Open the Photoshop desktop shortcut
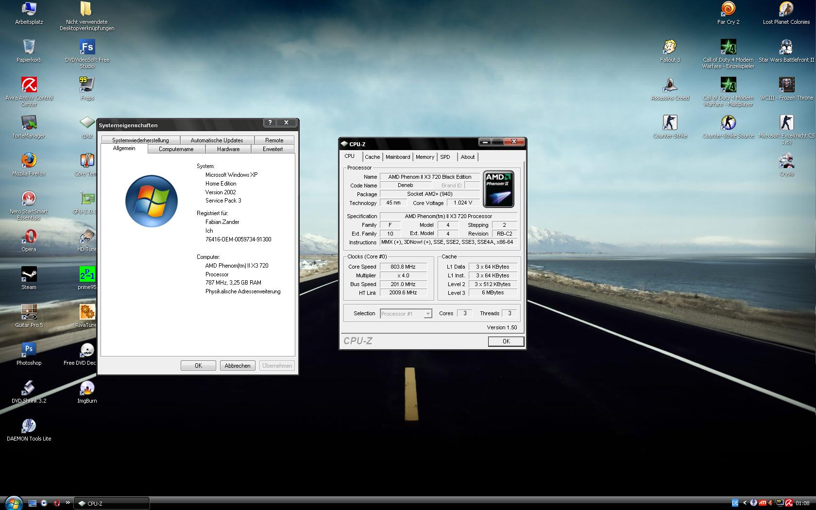 [29, 354]
